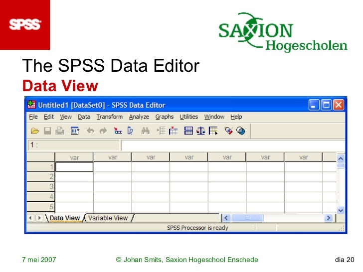
Task: Switch to the Variable View tab
Action: (x=108, y=218)
